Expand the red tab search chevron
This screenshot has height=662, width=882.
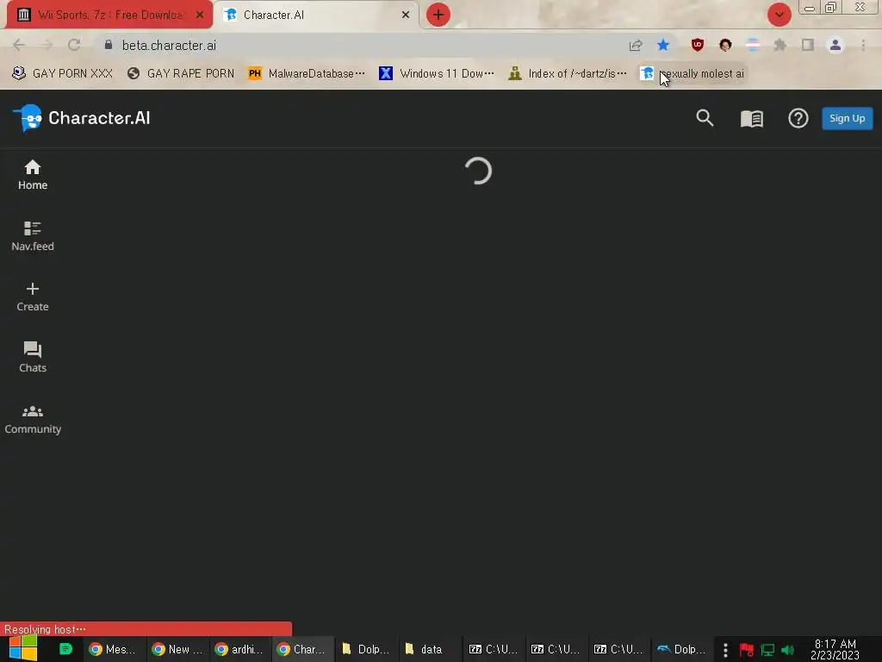pyautogui.click(x=779, y=15)
